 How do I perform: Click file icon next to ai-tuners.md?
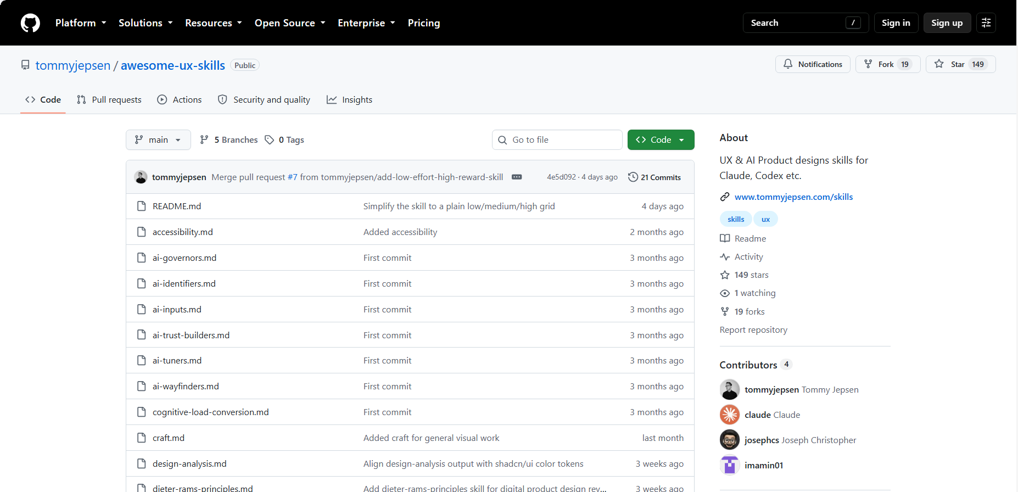click(142, 361)
